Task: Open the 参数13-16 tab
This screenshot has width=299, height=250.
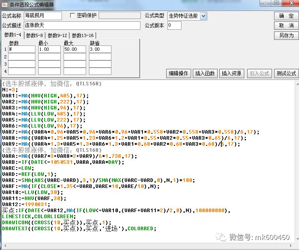Action: [82, 35]
